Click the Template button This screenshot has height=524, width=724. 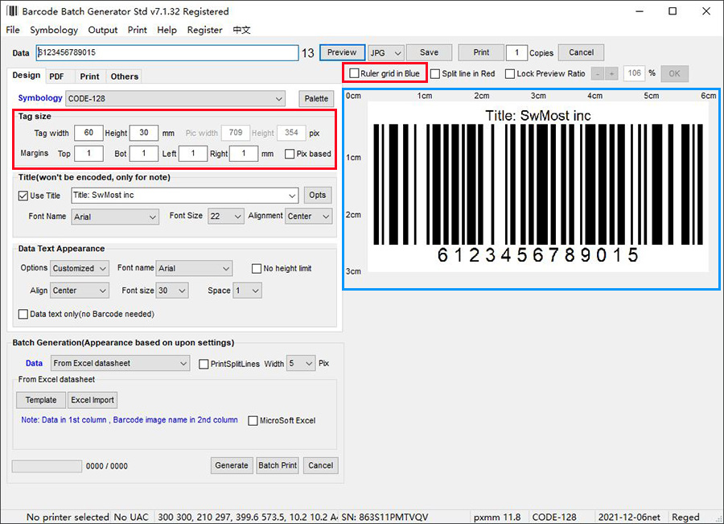tap(41, 400)
